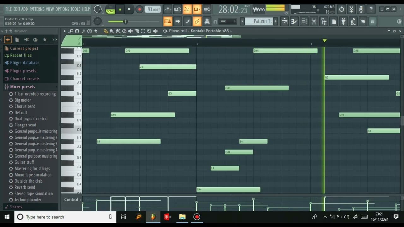This screenshot has width=404, height=227.
Task: Toggle loop recording button
Action: point(207,9)
